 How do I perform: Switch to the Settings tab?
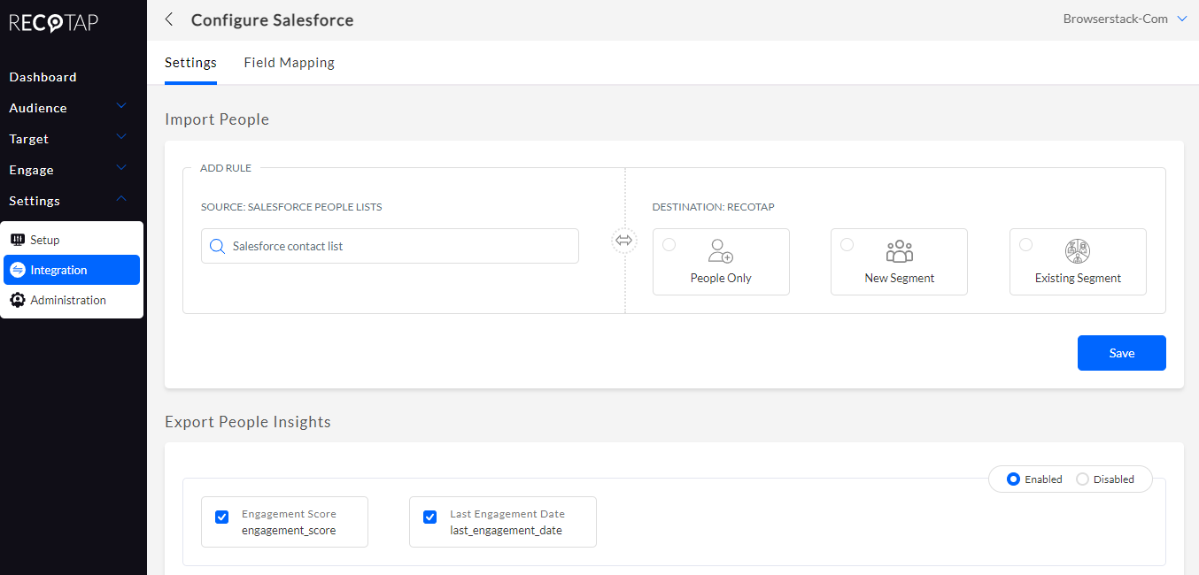pyautogui.click(x=190, y=63)
